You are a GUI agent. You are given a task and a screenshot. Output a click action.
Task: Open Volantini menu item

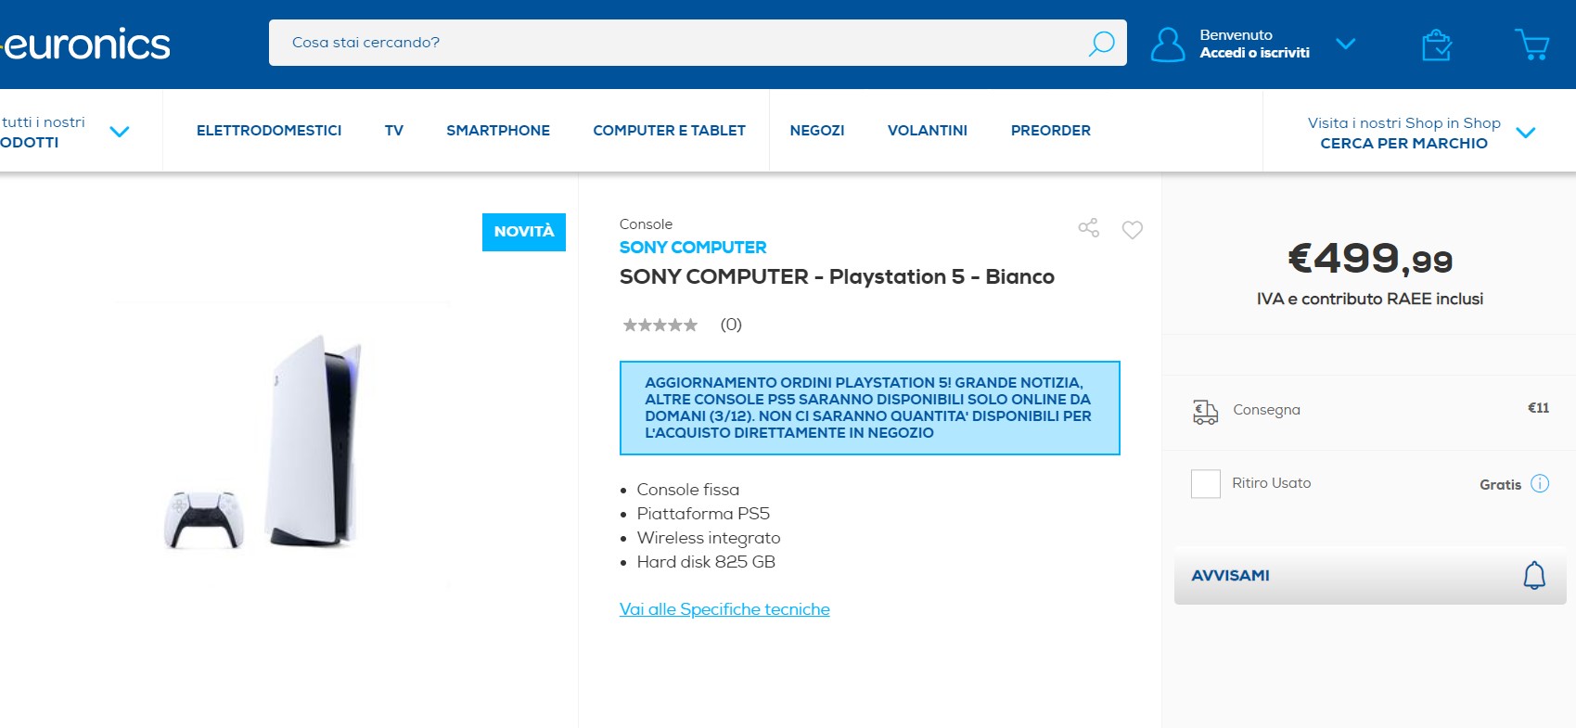pyautogui.click(x=928, y=131)
